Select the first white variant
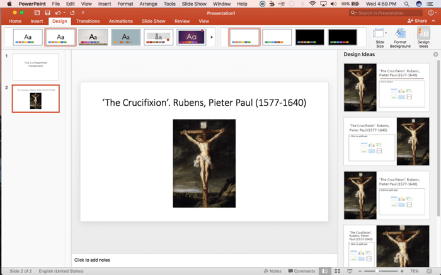 (x=244, y=37)
